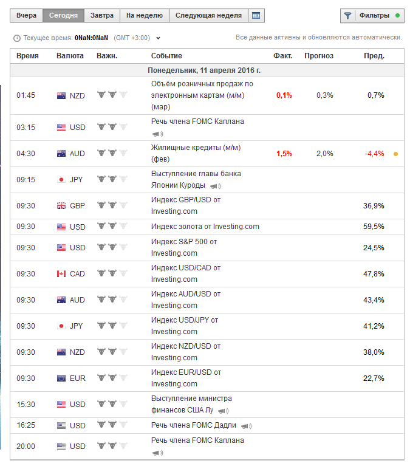The width and height of the screenshot is (410, 469).
Task: Switch to the Завтра tab
Action: (102, 16)
